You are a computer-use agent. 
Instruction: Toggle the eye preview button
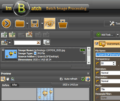click(50, 23)
